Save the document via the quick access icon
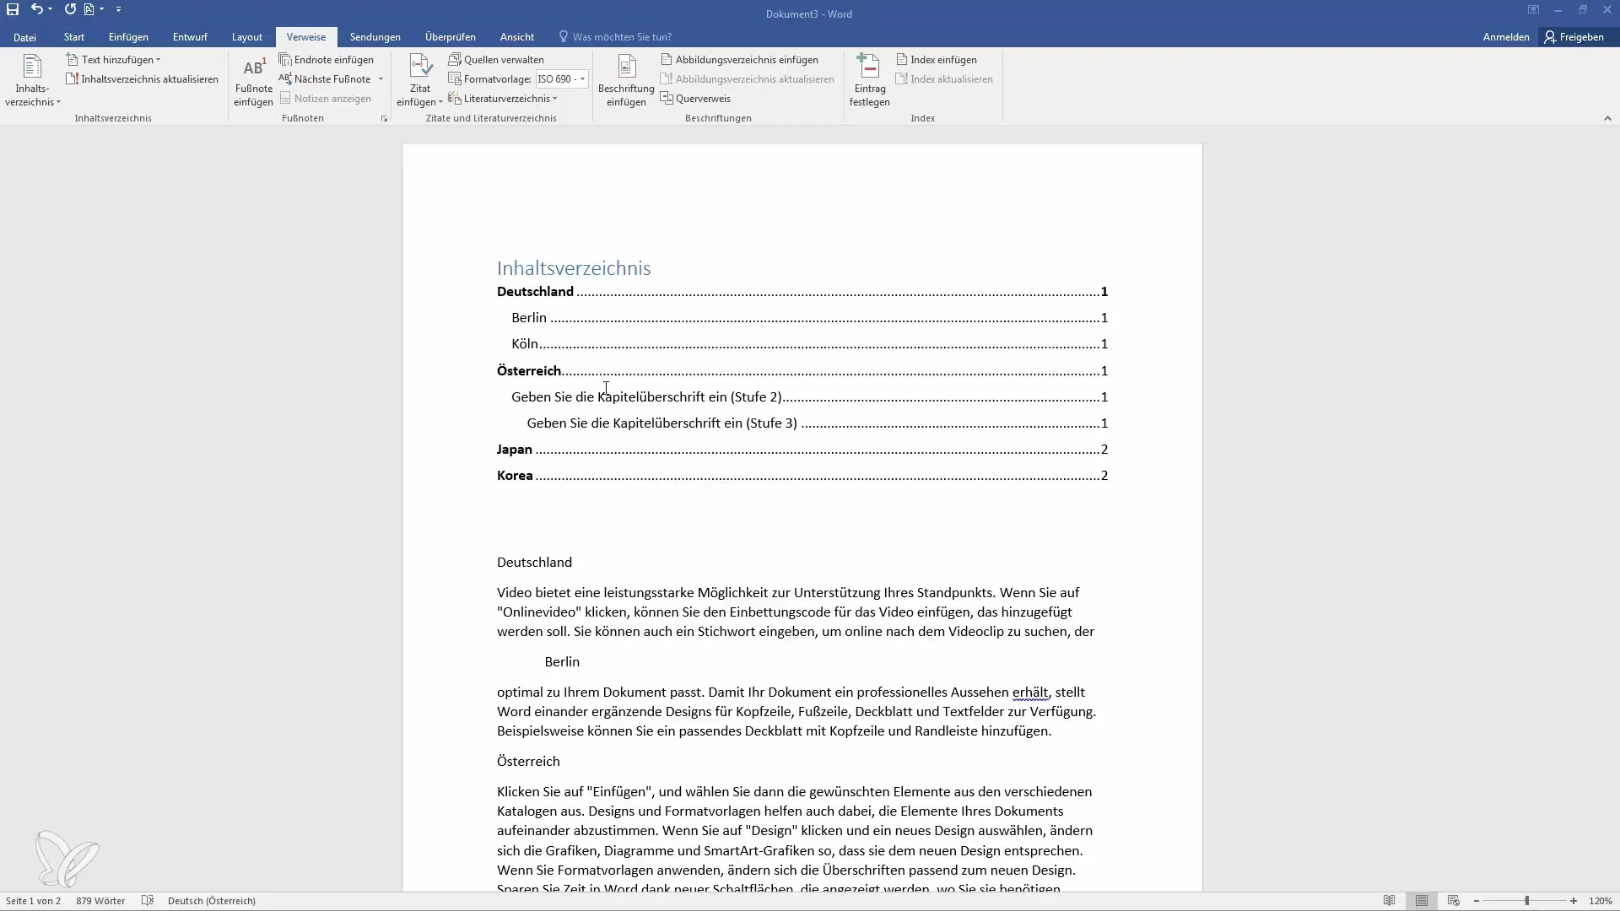 point(13,9)
